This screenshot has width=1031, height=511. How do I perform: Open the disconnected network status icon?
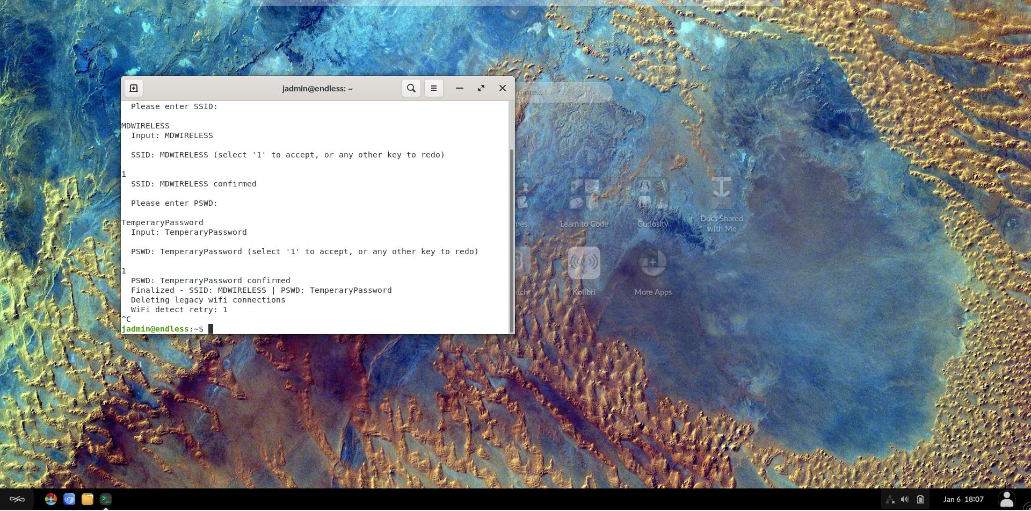(890, 499)
